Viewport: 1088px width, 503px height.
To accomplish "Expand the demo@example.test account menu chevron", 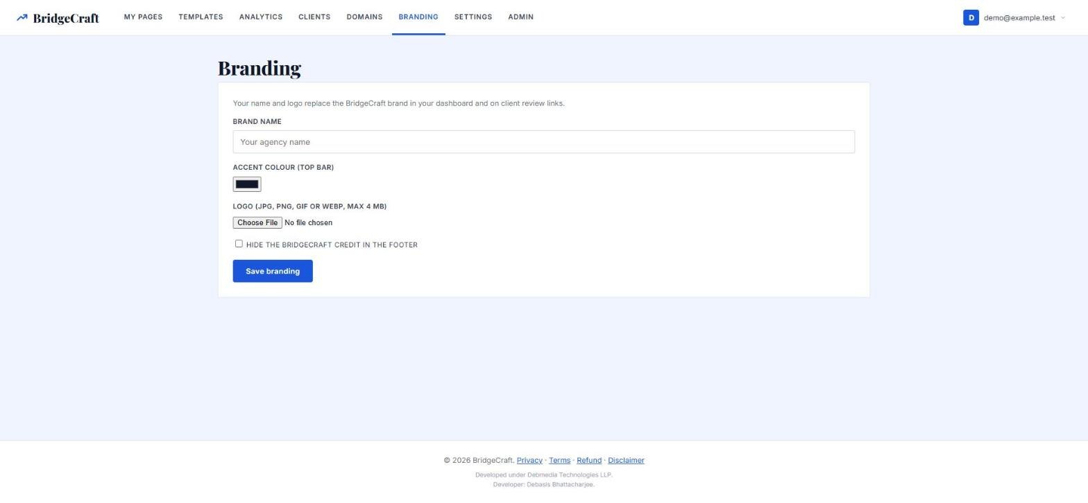I will click(1063, 18).
